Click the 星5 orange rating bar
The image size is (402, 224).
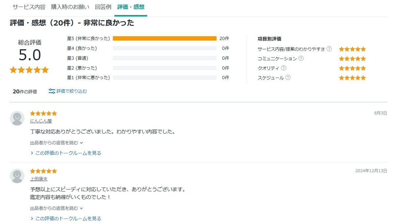click(x=165, y=38)
